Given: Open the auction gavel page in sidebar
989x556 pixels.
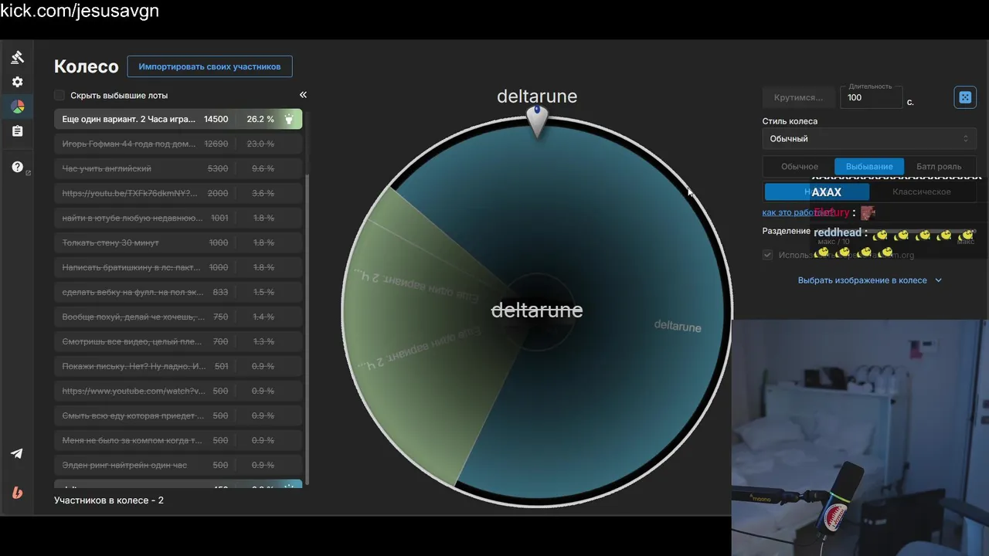Looking at the screenshot, I should (17, 57).
